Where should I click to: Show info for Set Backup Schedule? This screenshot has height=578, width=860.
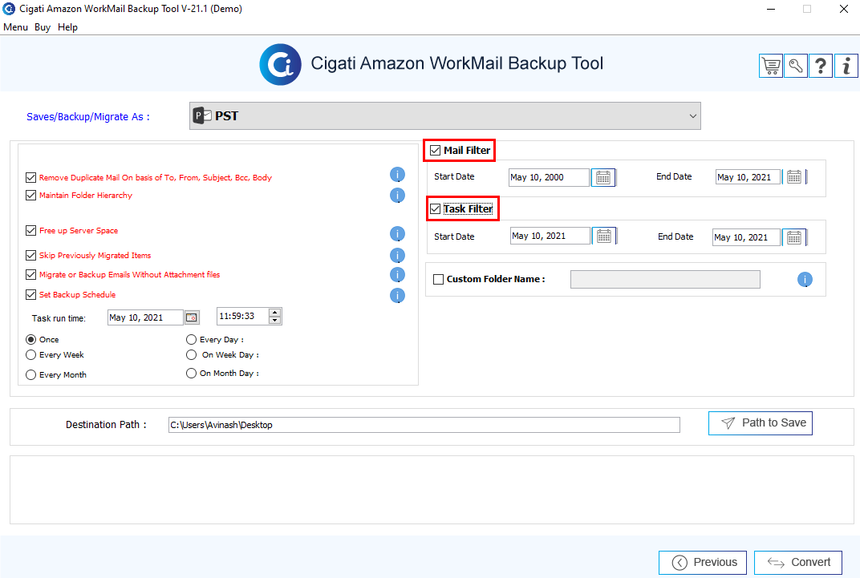click(397, 295)
